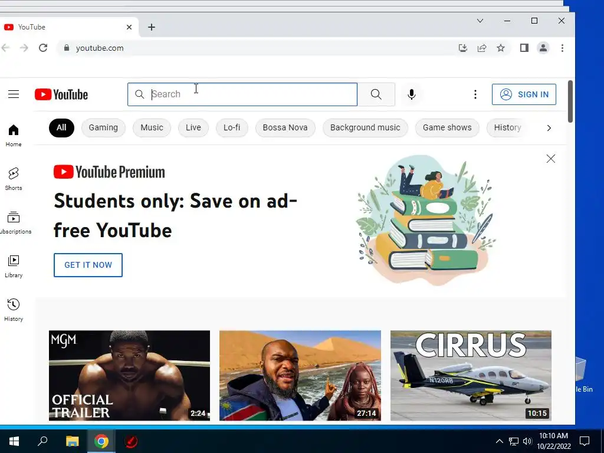Click the youtube.com address bar
The image size is (604, 453).
[258, 48]
